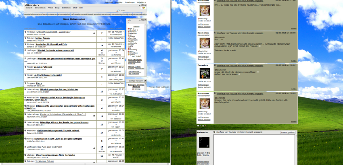The width and height of the screenshot is (343, 165).
Task: Click the icon beside 'Politik: Euromajdan macht Leute'
Action: pos(25,138)
